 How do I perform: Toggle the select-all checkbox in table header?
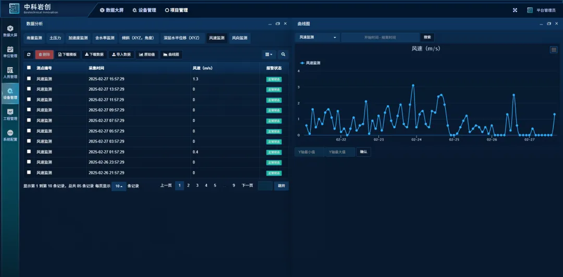29,68
